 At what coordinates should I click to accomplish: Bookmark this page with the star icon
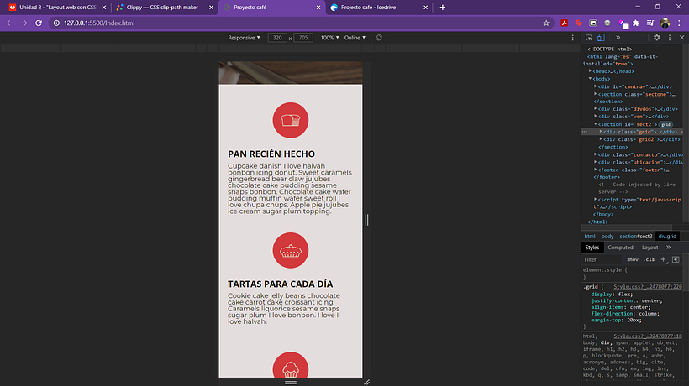click(546, 23)
